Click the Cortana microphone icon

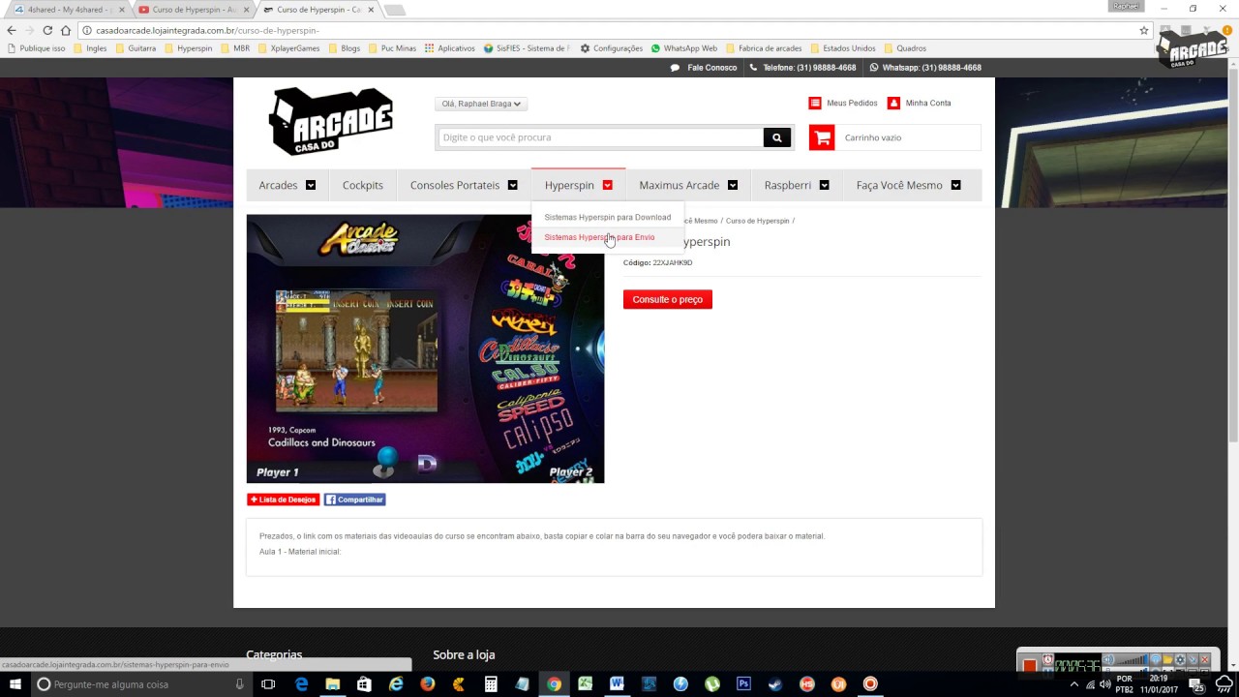(x=239, y=684)
